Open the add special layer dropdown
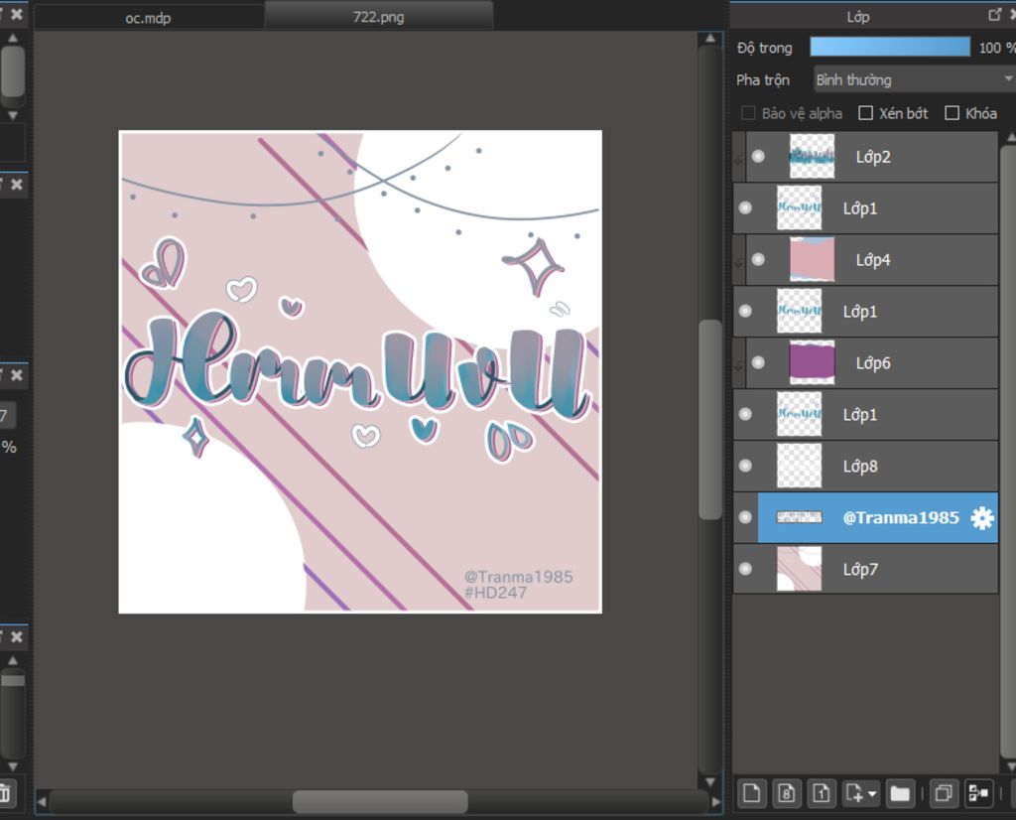Viewport: 1016px width, 820px height. click(x=860, y=793)
